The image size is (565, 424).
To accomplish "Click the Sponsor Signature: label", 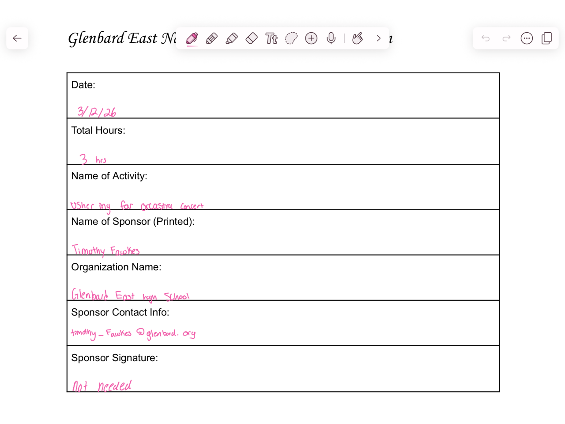I will 114,358.
